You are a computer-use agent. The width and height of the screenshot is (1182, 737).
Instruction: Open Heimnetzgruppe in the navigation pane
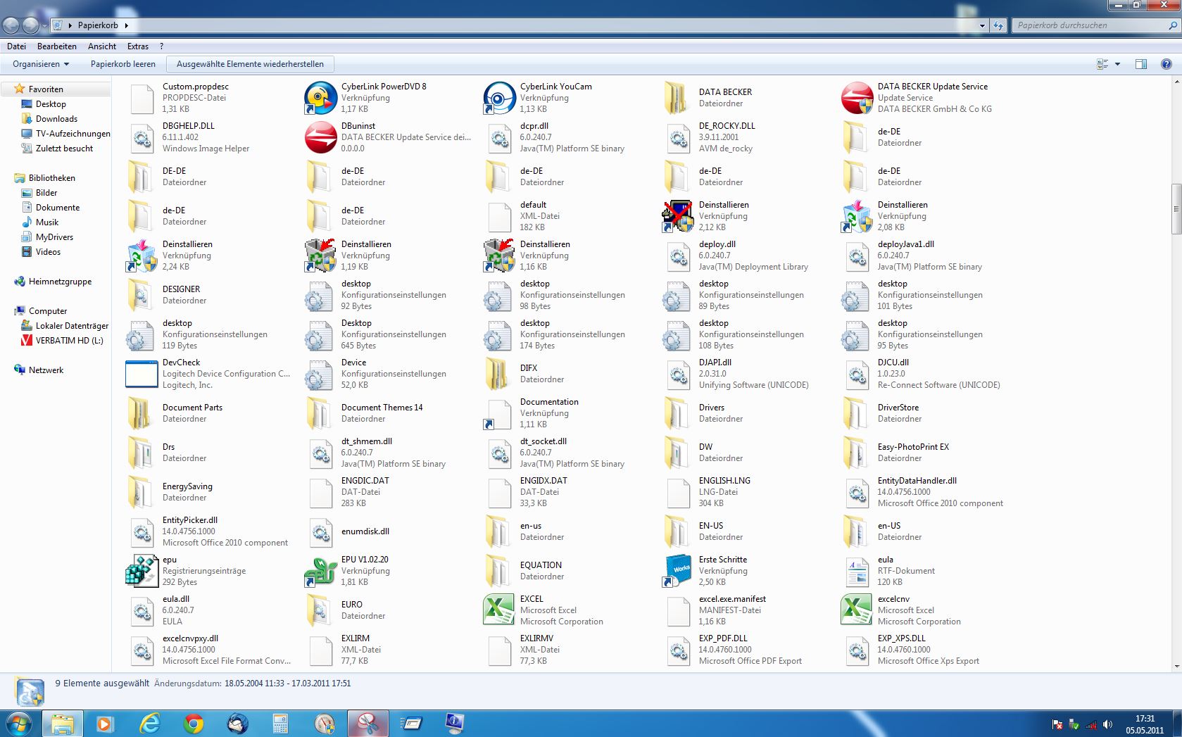pyautogui.click(x=60, y=282)
